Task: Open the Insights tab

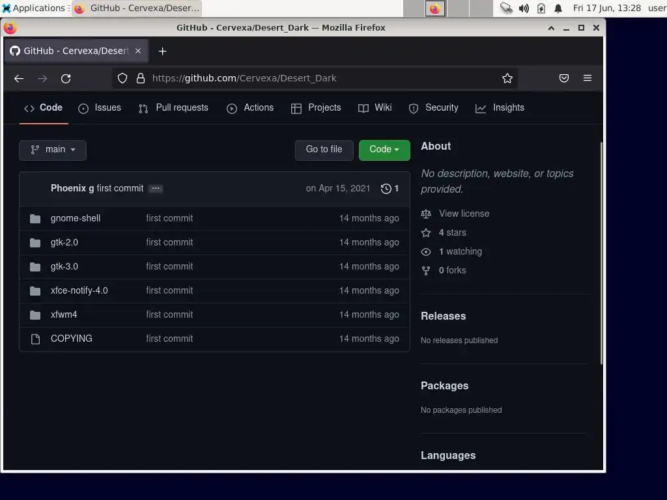Action: [x=500, y=108]
